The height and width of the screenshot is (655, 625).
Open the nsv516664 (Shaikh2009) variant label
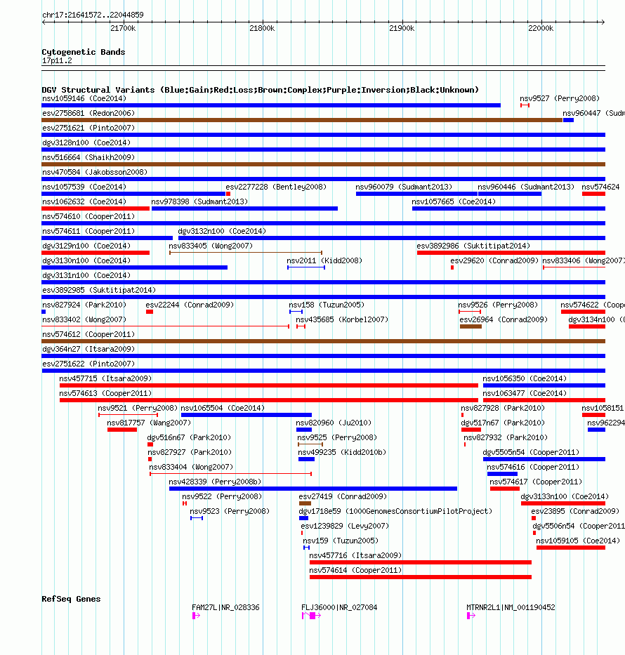(x=88, y=157)
